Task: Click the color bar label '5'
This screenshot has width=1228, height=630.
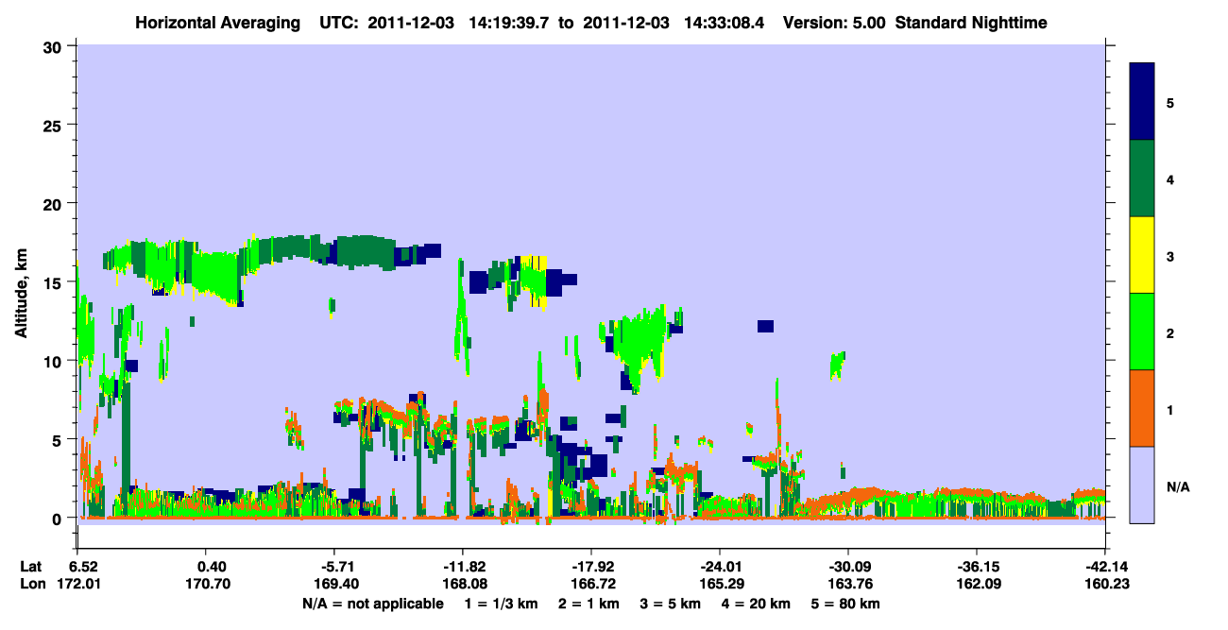Action: [1170, 103]
